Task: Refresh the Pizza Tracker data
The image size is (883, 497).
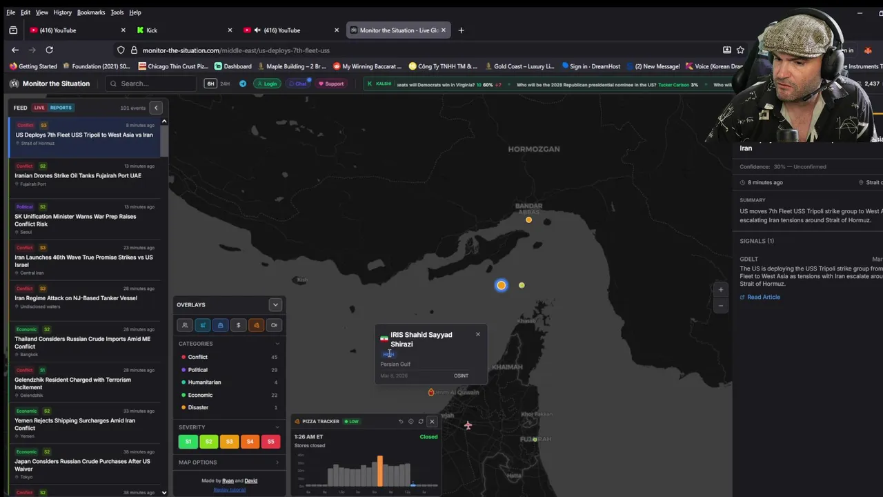Action: (421, 421)
